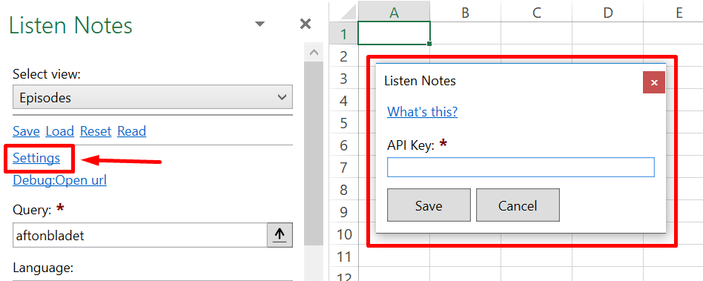
Task: Click the Read link
Action: (x=131, y=131)
